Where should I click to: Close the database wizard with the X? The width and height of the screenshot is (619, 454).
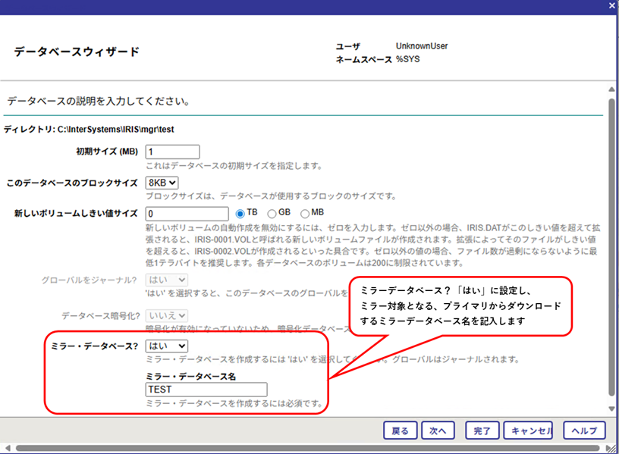click(x=612, y=5)
